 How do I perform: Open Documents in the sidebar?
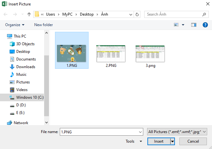point(23,59)
